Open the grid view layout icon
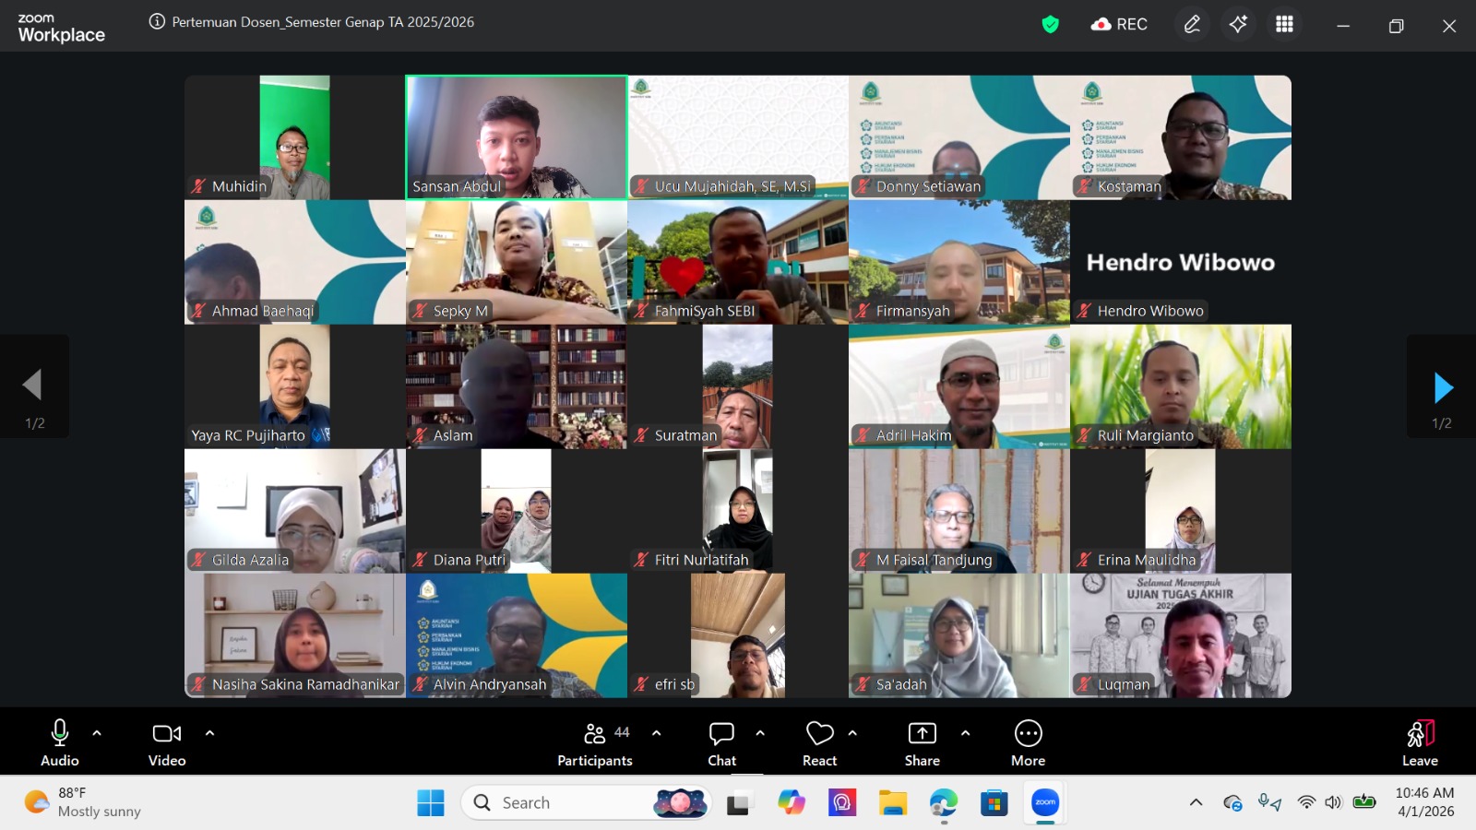This screenshot has width=1476, height=830. (1284, 24)
